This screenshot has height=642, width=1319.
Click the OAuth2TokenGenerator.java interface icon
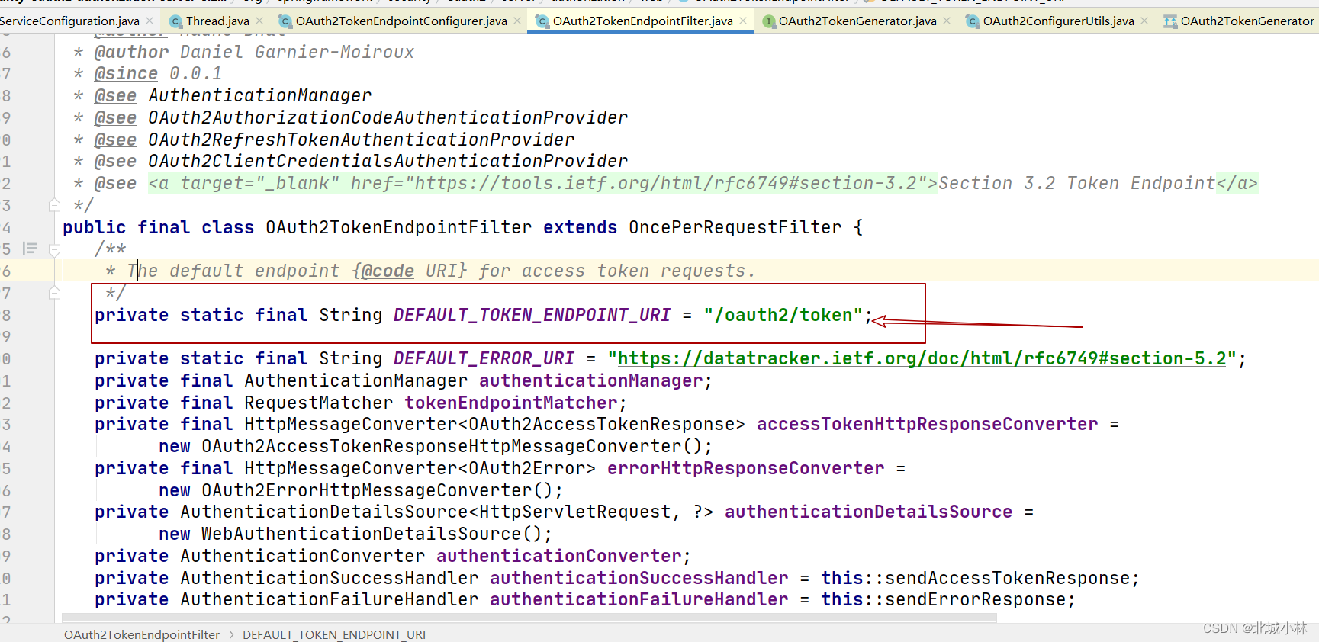[769, 21]
